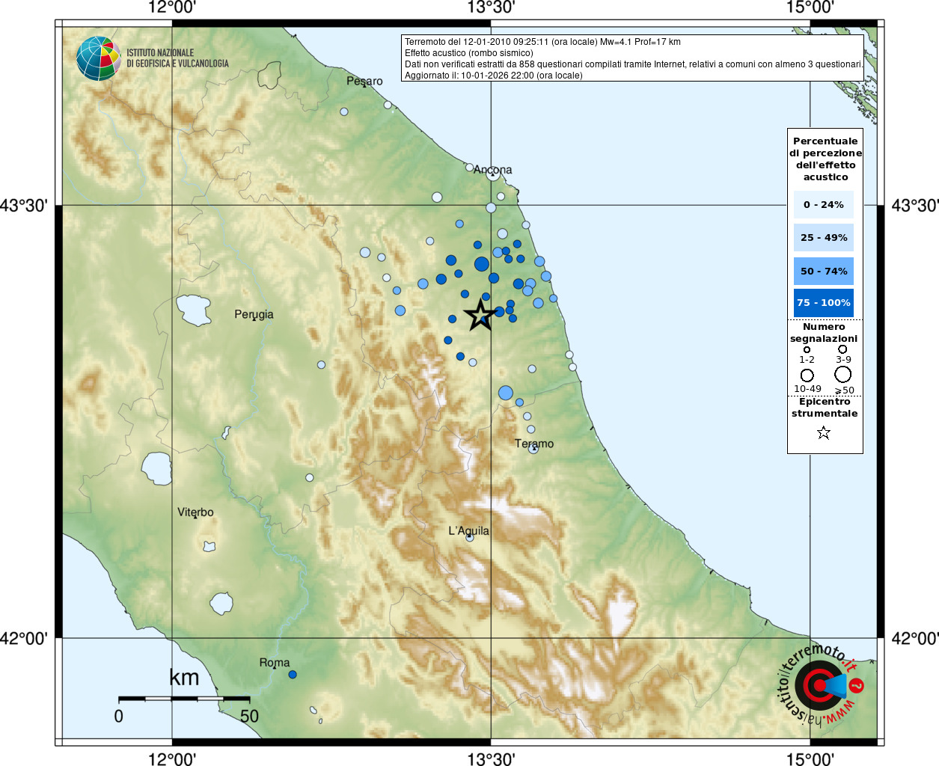Click the top 12°00' longitude label
Image resolution: width=939 pixels, height=766 pixels.
(x=172, y=8)
